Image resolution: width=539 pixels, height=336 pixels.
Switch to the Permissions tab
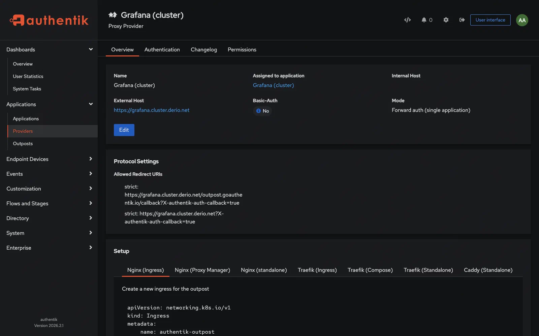click(242, 49)
